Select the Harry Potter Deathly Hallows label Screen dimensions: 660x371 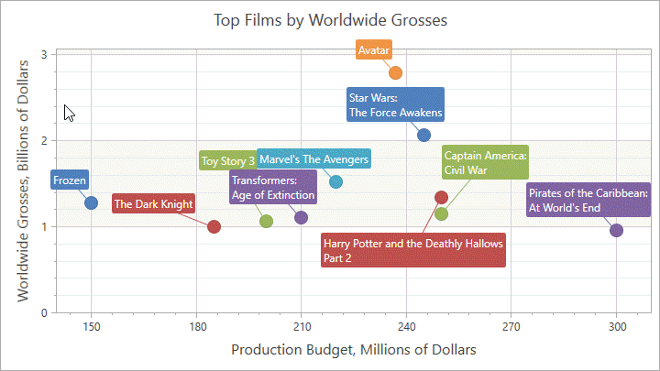[x=413, y=250]
